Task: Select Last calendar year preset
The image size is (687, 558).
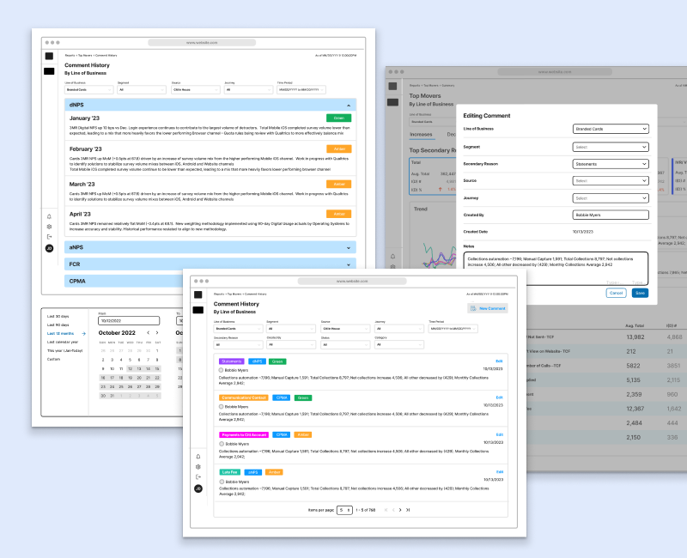Action: click(x=62, y=342)
